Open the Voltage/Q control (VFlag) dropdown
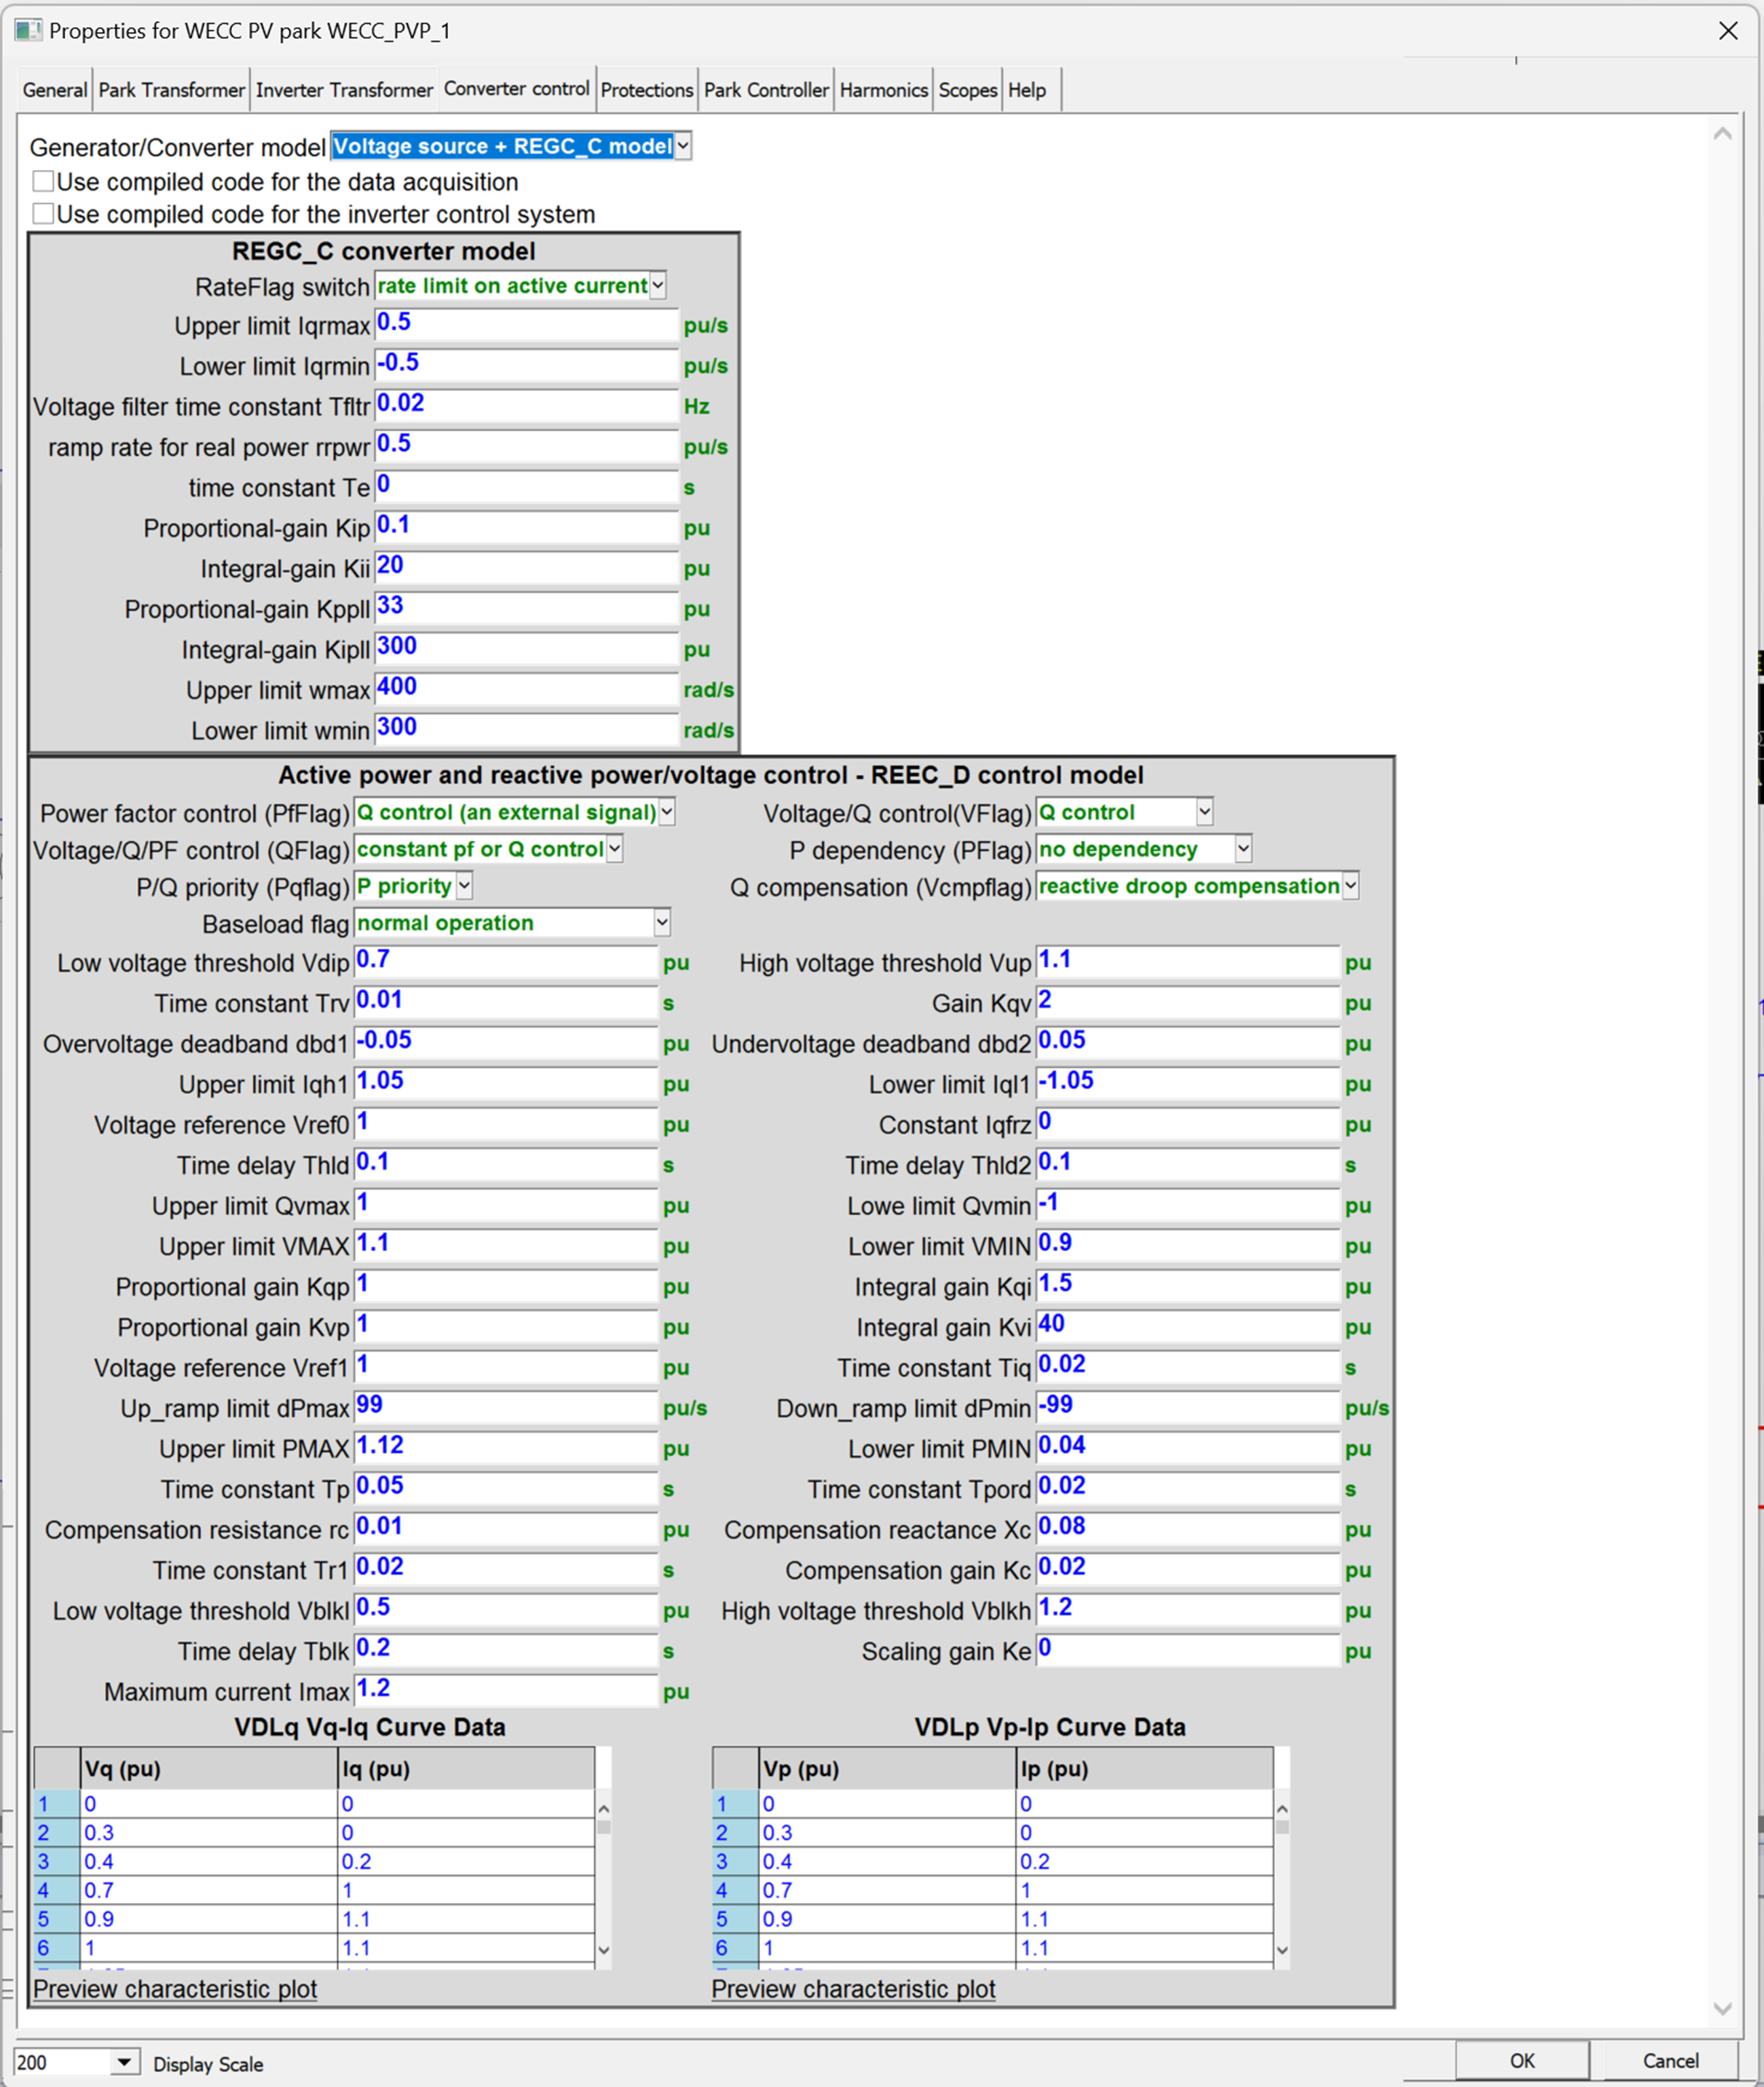 pos(1203,811)
